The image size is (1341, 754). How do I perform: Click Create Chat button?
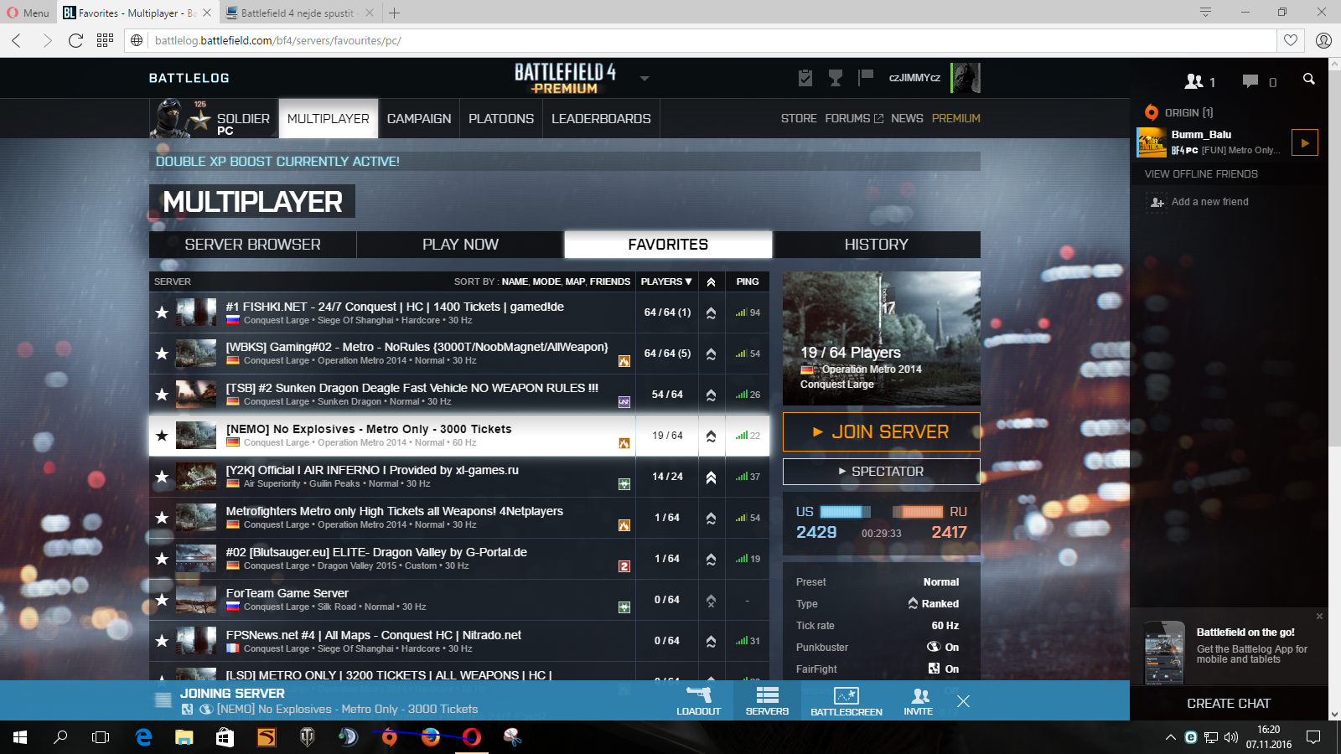[1229, 704]
